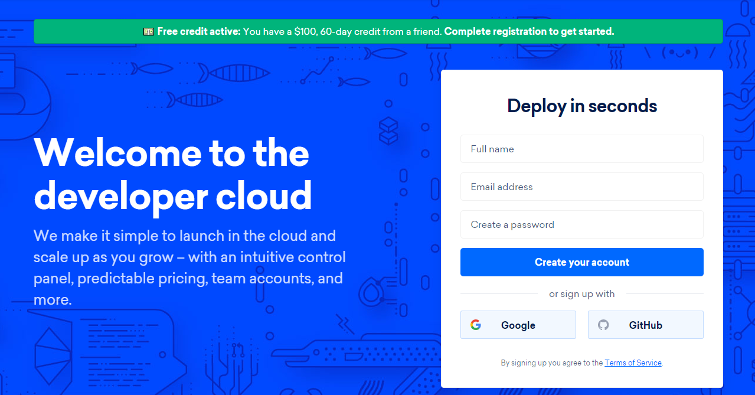
Task: Click the Google logo icon
Action: pos(476,325)
